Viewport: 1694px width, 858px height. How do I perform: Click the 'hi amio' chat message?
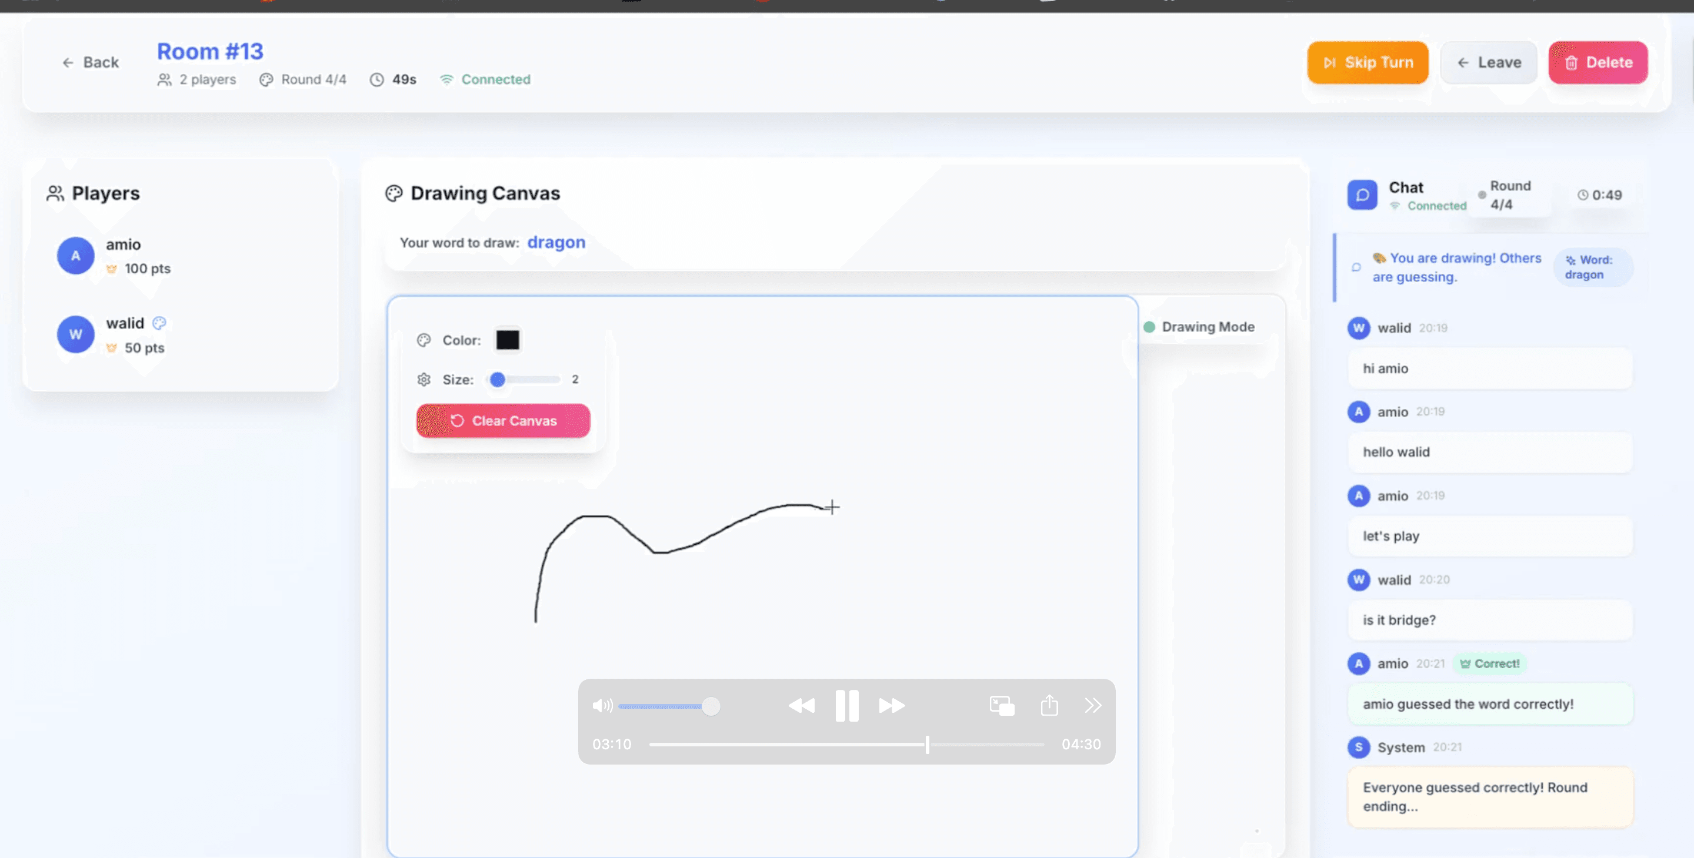[x=1490, y=368]
